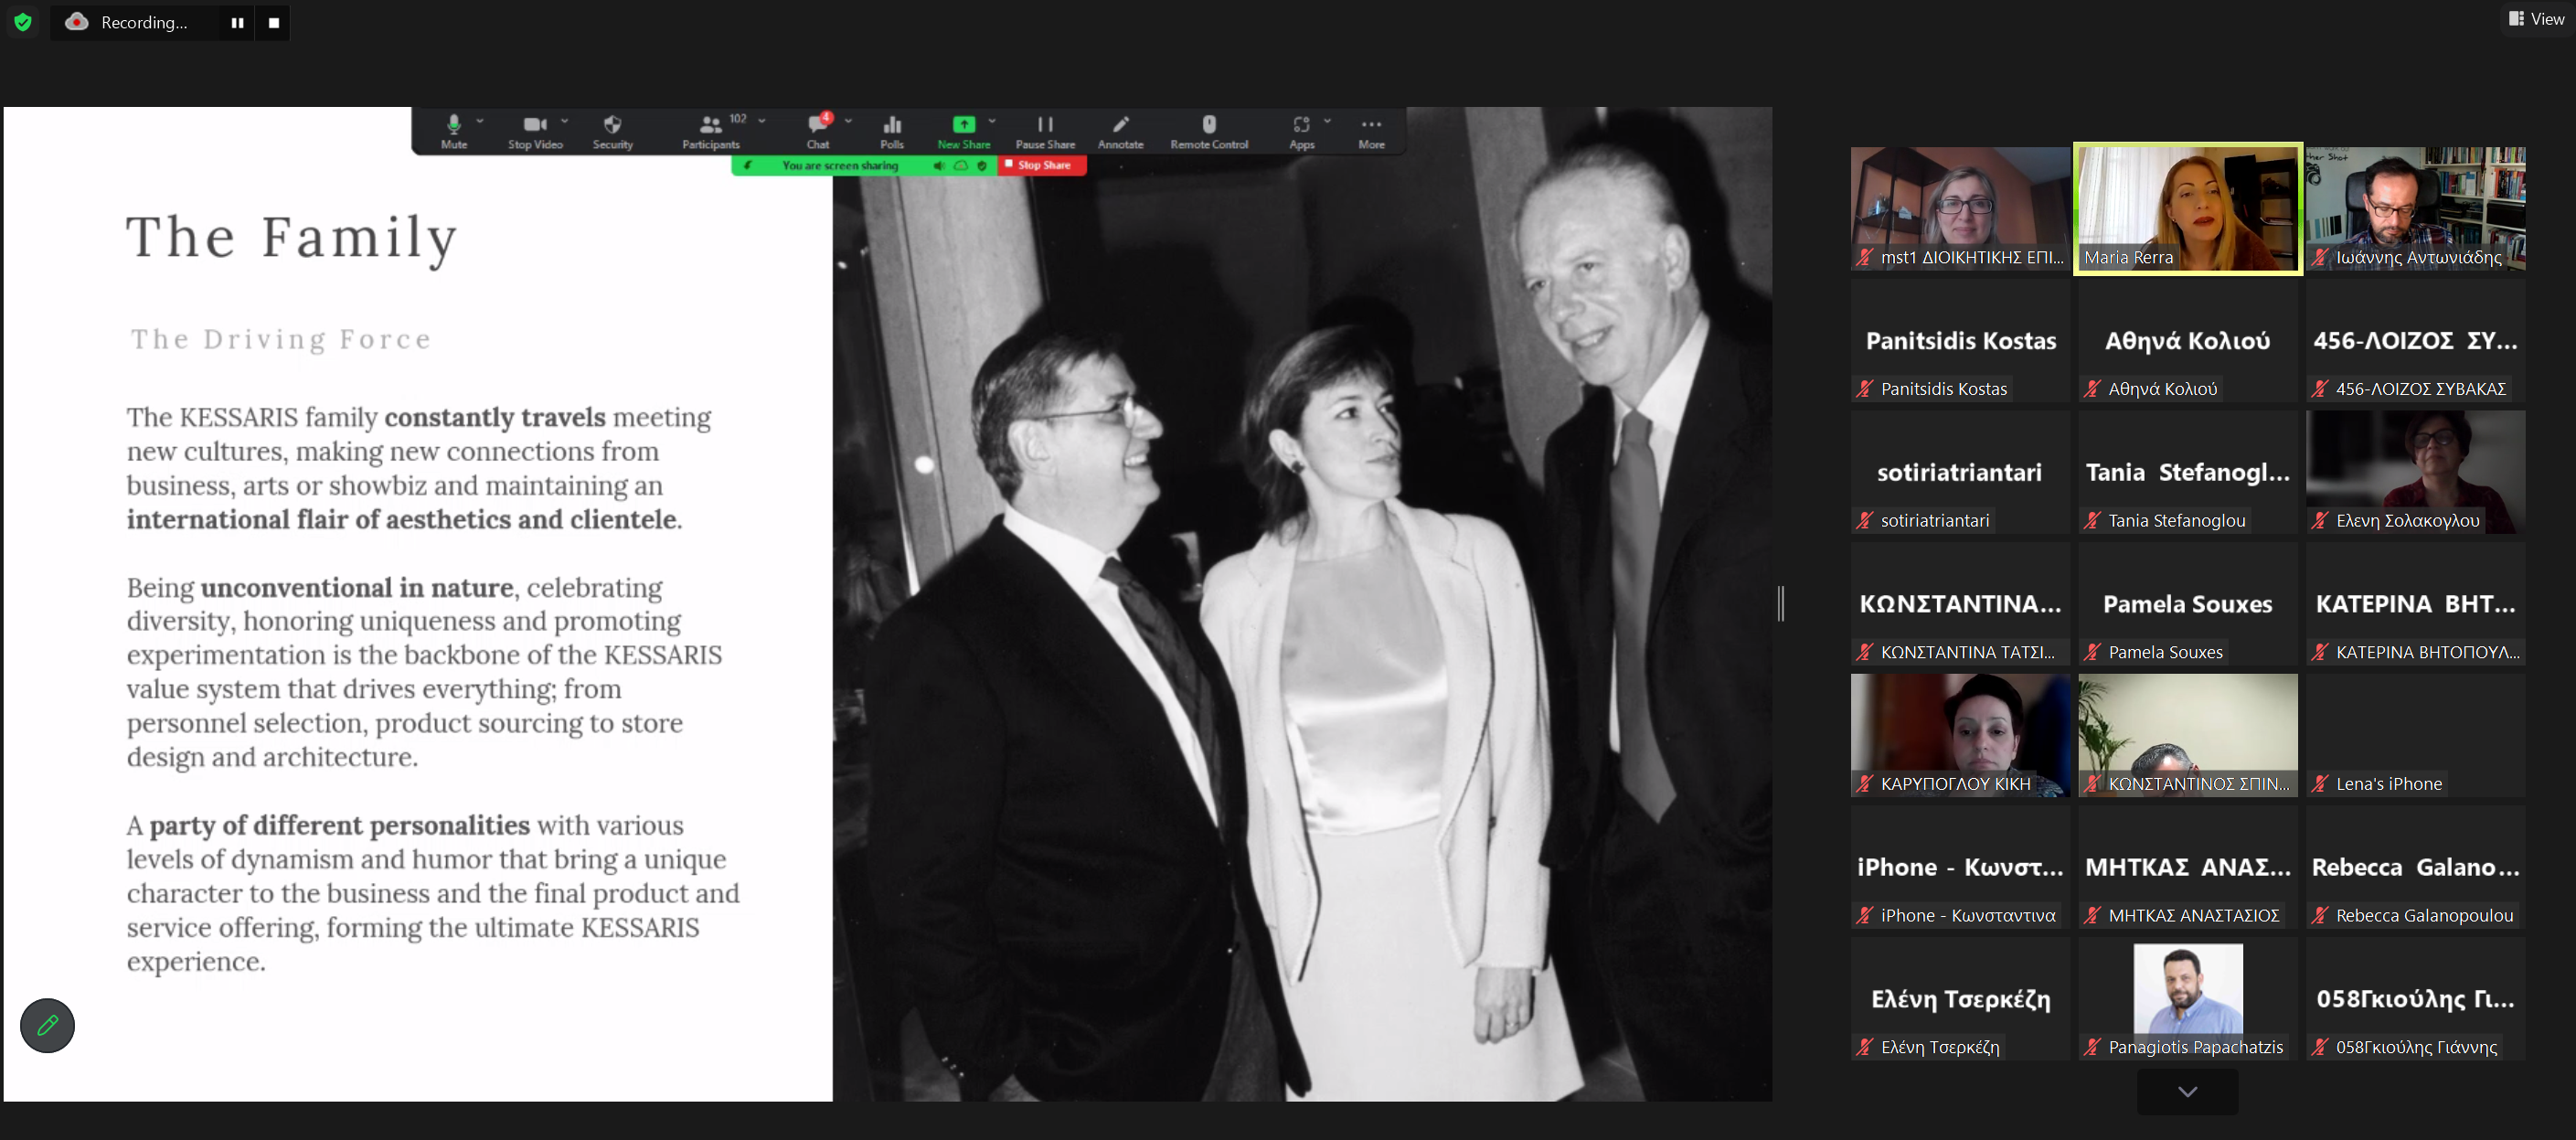2576x1140 pixels.
Task: Click the shield icon in the green sharing bar
Action: pyautogui.click(x=982, y=165)
